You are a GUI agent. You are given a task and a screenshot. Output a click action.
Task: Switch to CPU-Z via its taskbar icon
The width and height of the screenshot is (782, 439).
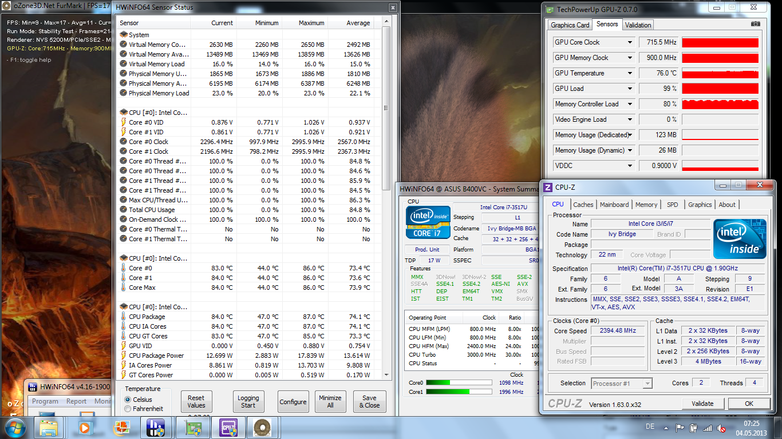(x=228, y=428)
